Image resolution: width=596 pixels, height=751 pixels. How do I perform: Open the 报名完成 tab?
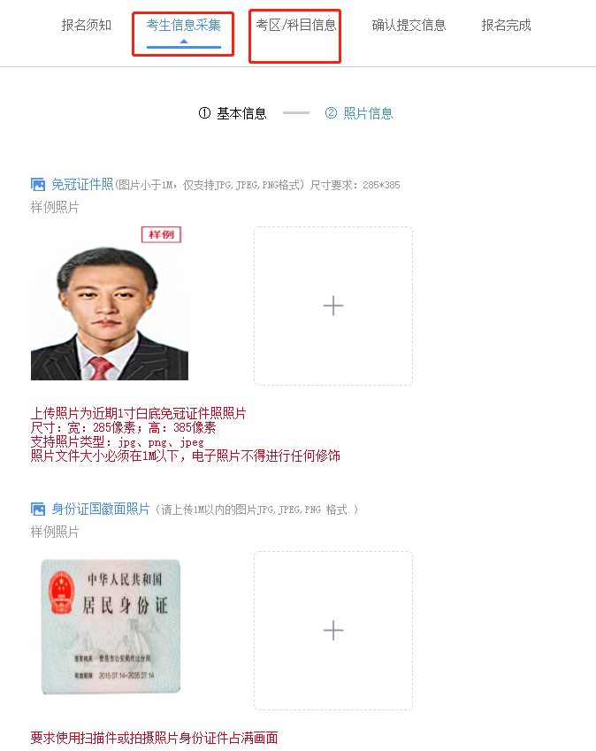pyautogui.click(x=507, y=25)
